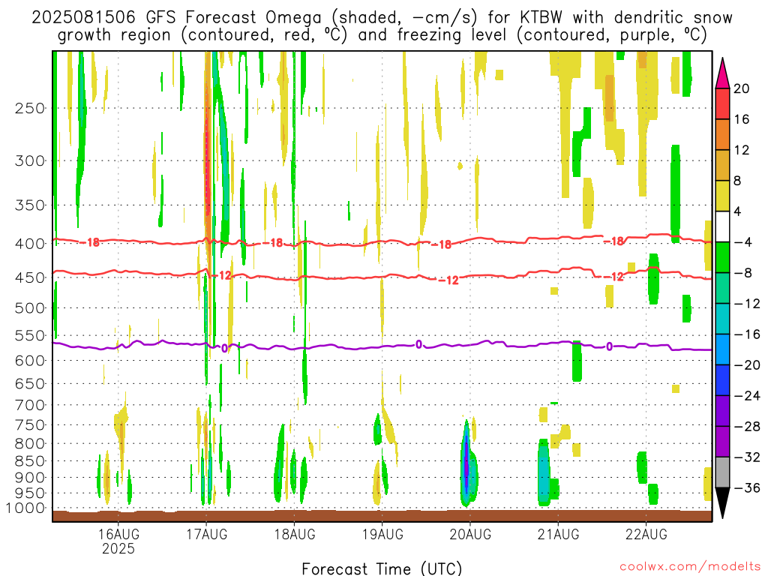Viewport: 768px width, 576px height.
Task: Click the royal blue swatch between -20 and -24
Action: tap(722, 380)
